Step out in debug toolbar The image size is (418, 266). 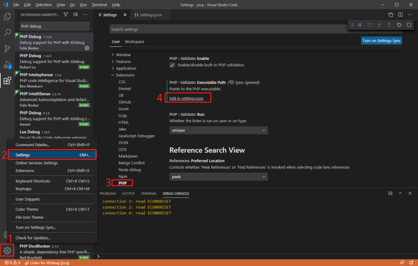[x=389, y=25]
